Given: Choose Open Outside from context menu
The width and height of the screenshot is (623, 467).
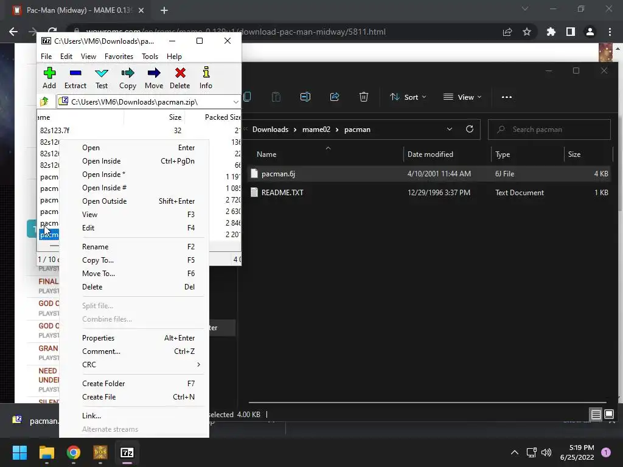Looking at the screenshot, I should [134, 201].
